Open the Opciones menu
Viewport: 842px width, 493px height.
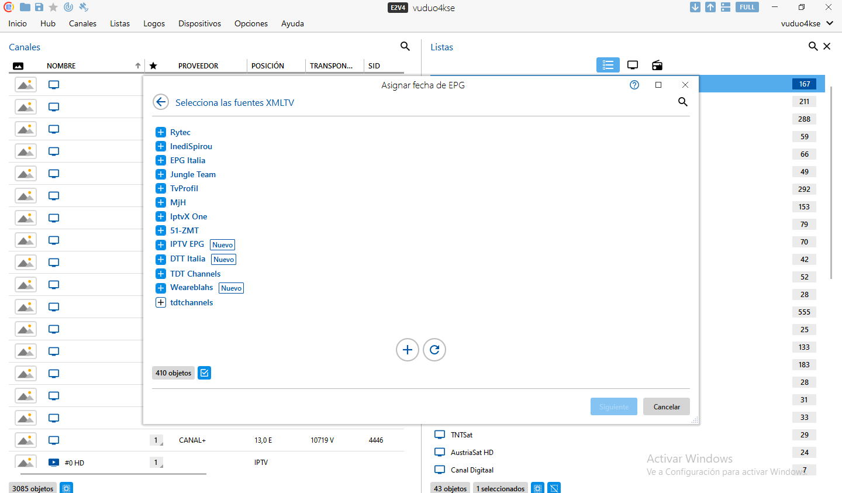pos(251,23)
